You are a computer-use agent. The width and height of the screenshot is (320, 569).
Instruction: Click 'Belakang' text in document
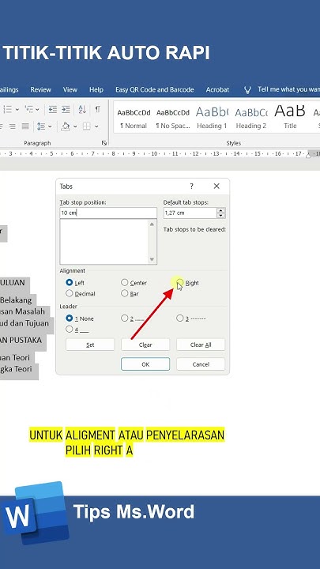coord(16,300)
